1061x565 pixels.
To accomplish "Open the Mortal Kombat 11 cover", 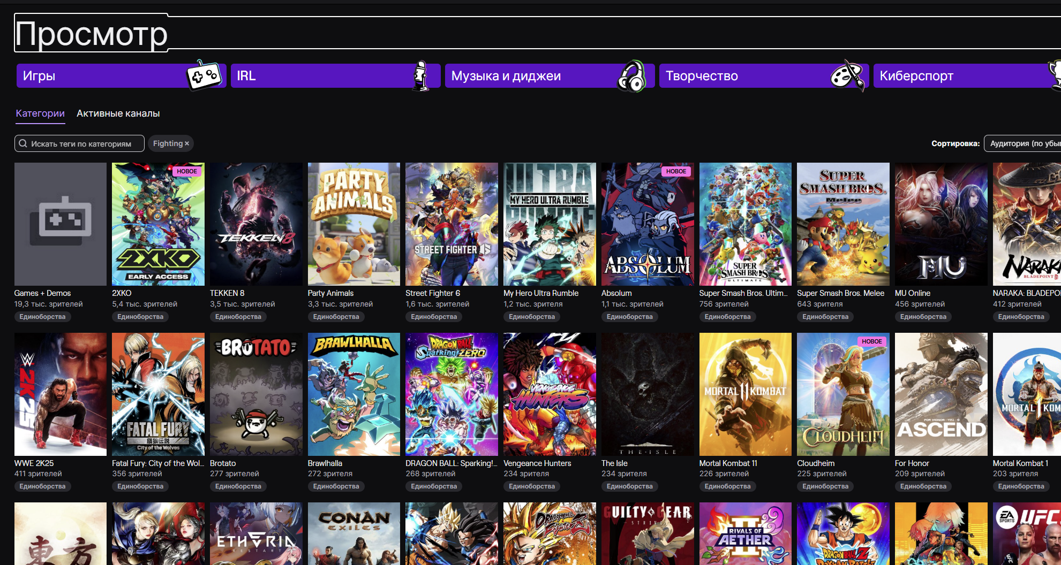I will tap(746, 394).
